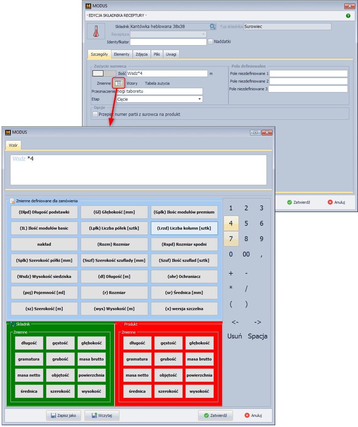This screenshot has width=358, height=427.
Task: Open the Tabela zużycia link
Action: [x=157, y=83]
